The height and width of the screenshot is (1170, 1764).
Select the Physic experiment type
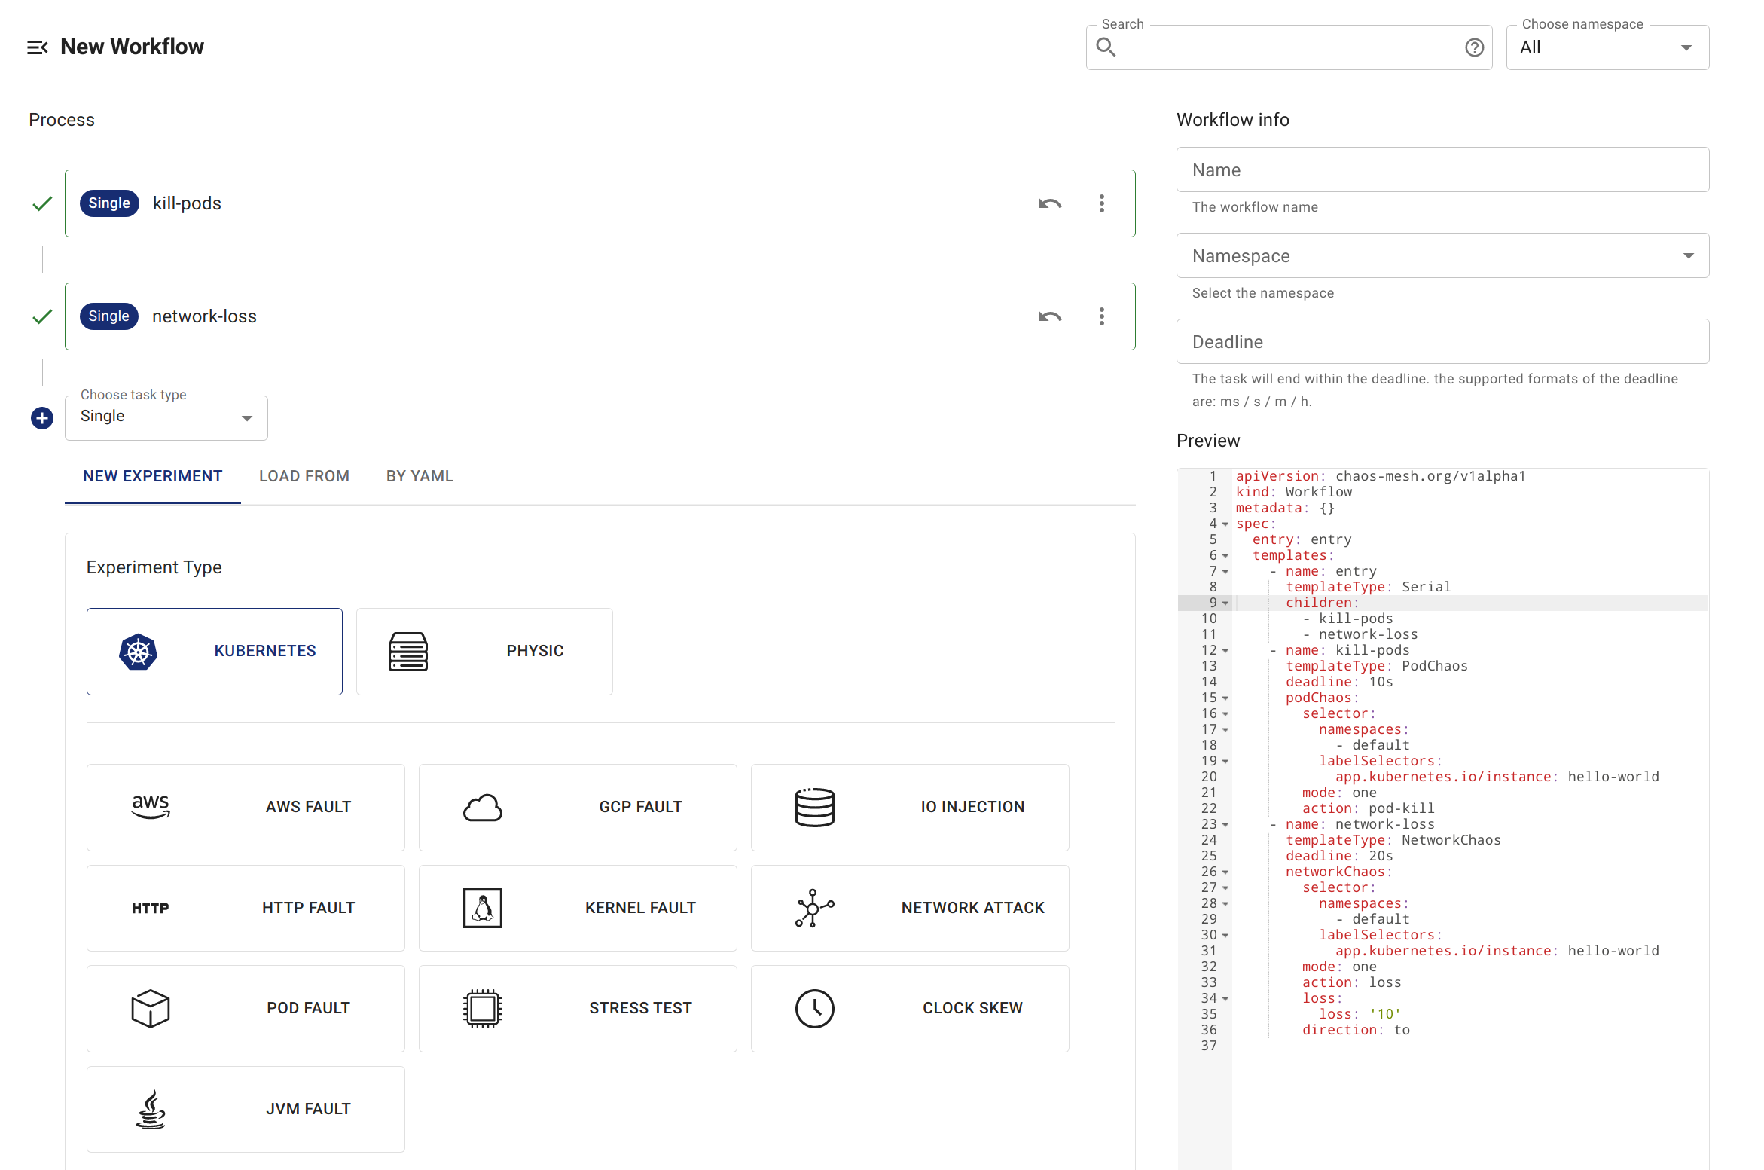[x=484, y=651]
